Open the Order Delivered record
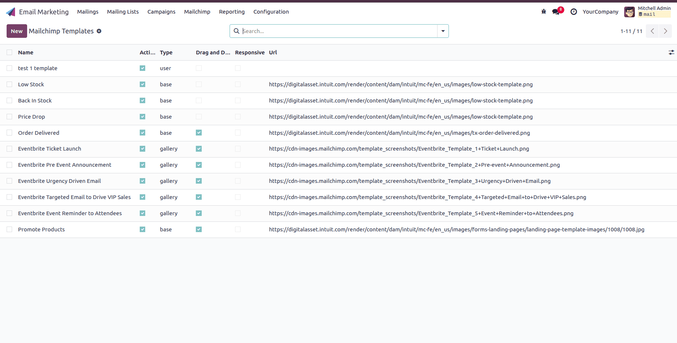Image resolution: width=677 pixels, height=343 pixels. pyautogui.click(x=39, y=133)
